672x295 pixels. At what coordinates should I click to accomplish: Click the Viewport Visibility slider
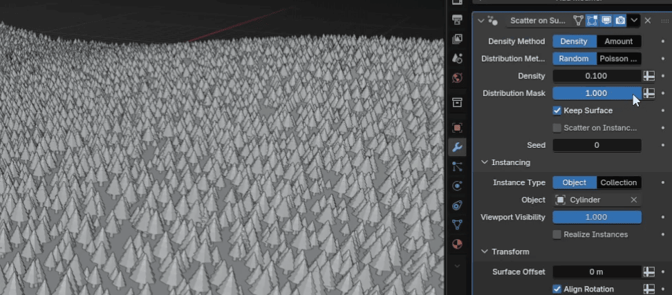596,217
